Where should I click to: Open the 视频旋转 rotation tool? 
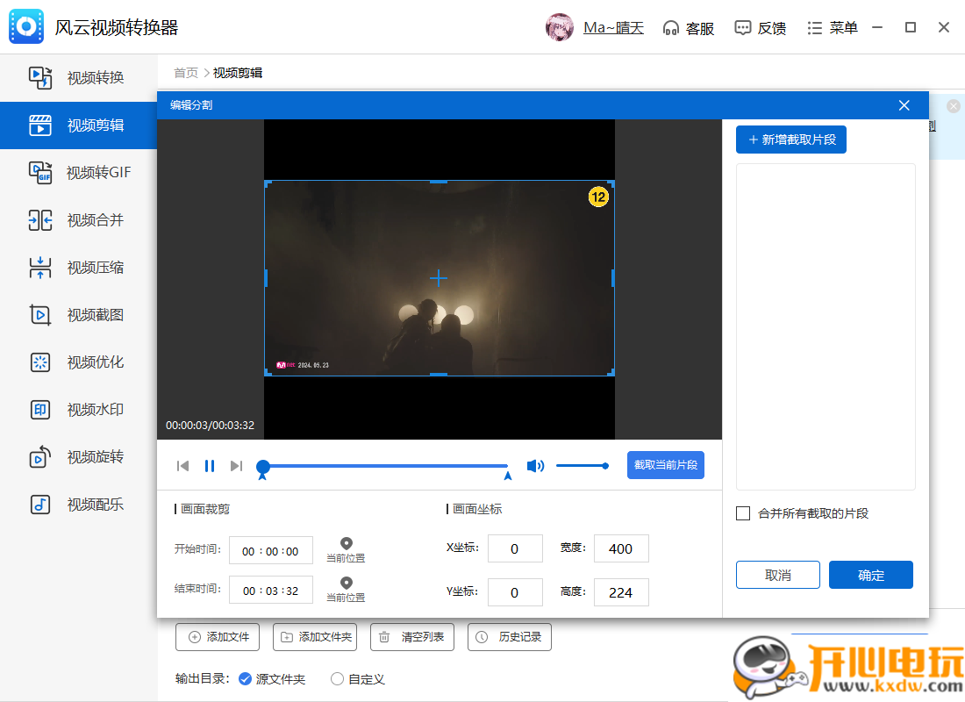79,456
